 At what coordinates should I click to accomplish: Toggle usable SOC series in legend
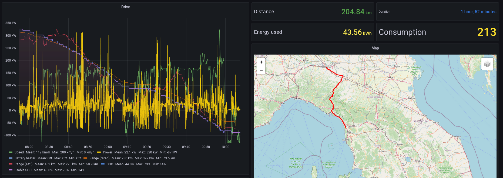(x=23, y=170)
